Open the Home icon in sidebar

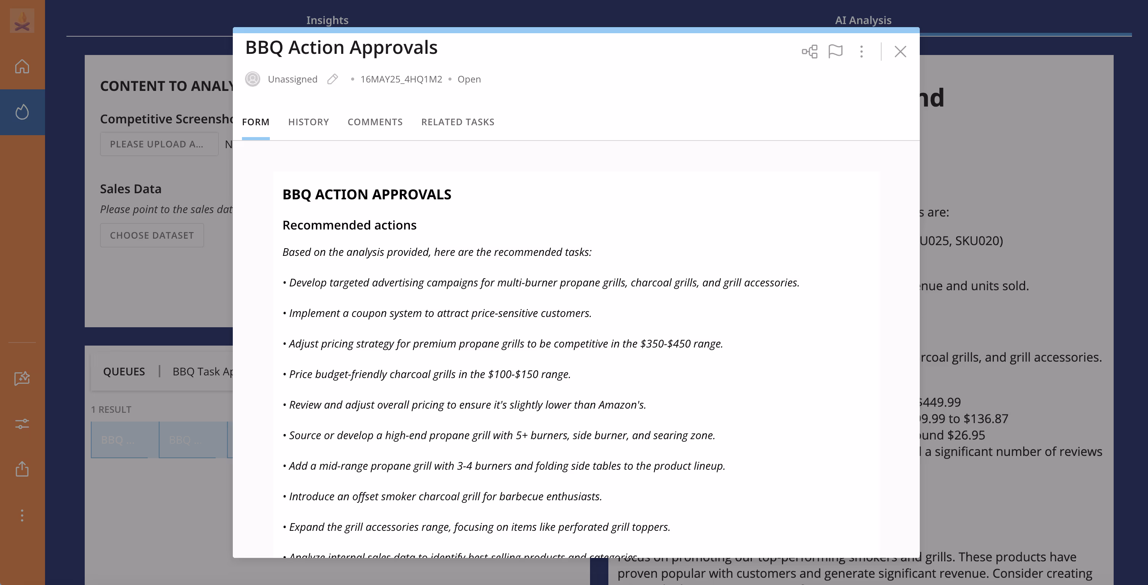(x=22, y=66)
